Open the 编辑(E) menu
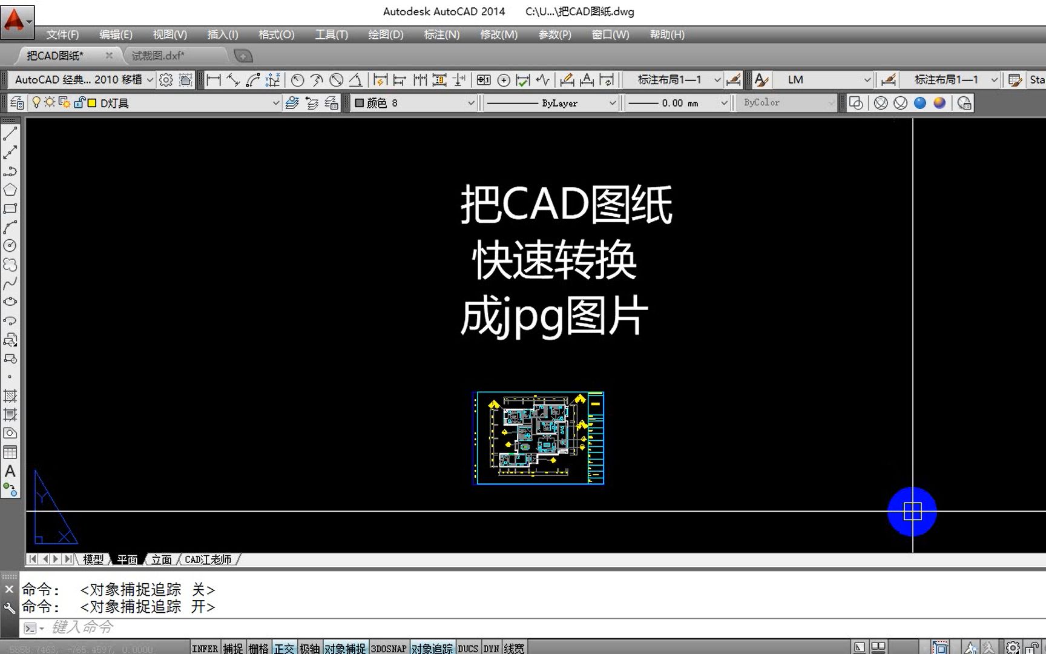Image resolution: width=1046 pixels, height=654 pixels. tap(116, 35)
